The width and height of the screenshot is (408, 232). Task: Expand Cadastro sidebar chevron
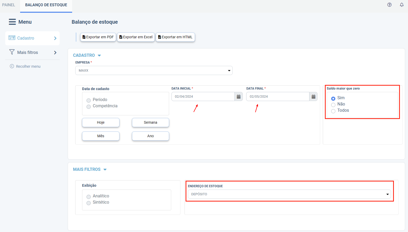click(55, 38)
